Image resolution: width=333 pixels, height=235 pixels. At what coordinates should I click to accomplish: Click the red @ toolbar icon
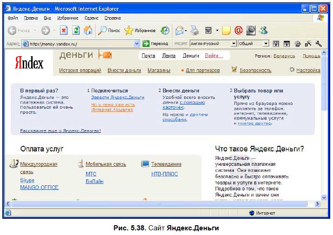pyautogui.click(x=238, y=31)
